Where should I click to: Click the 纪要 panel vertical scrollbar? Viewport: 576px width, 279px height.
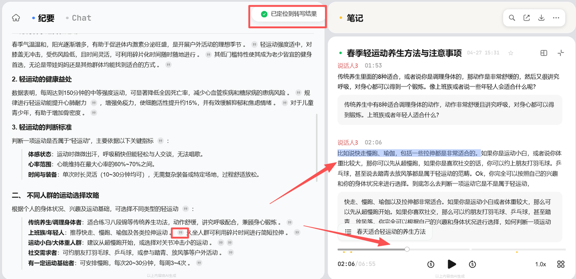coord(317,149)
